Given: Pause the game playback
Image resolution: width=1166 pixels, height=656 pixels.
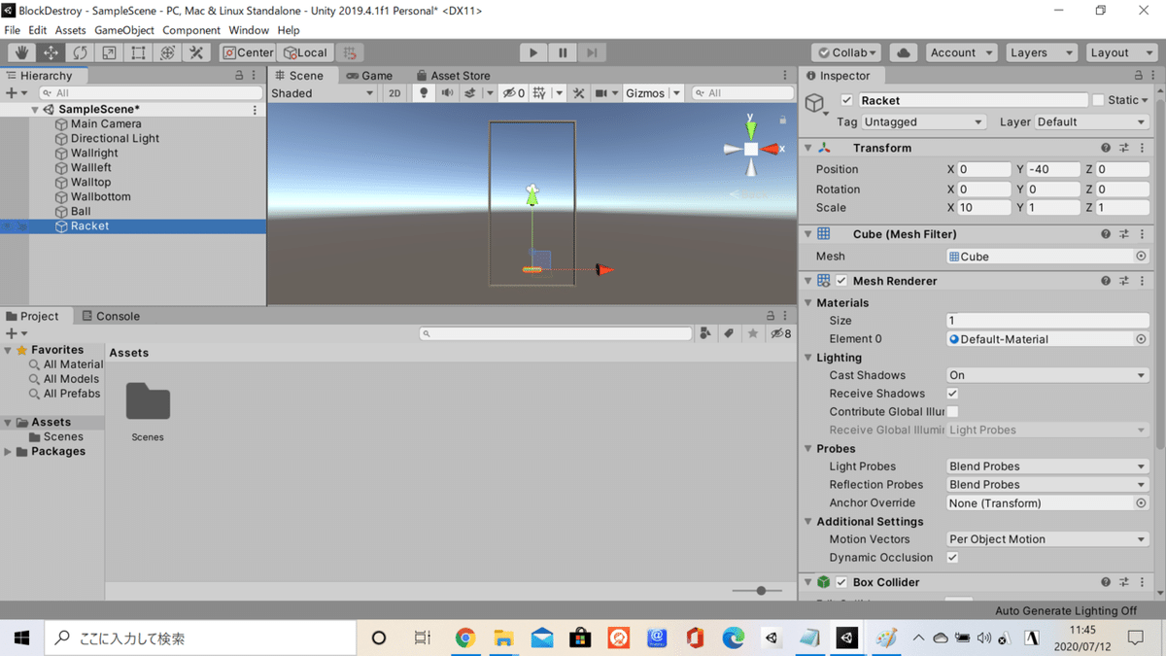Looking at the screenshot, I should 562,52.
